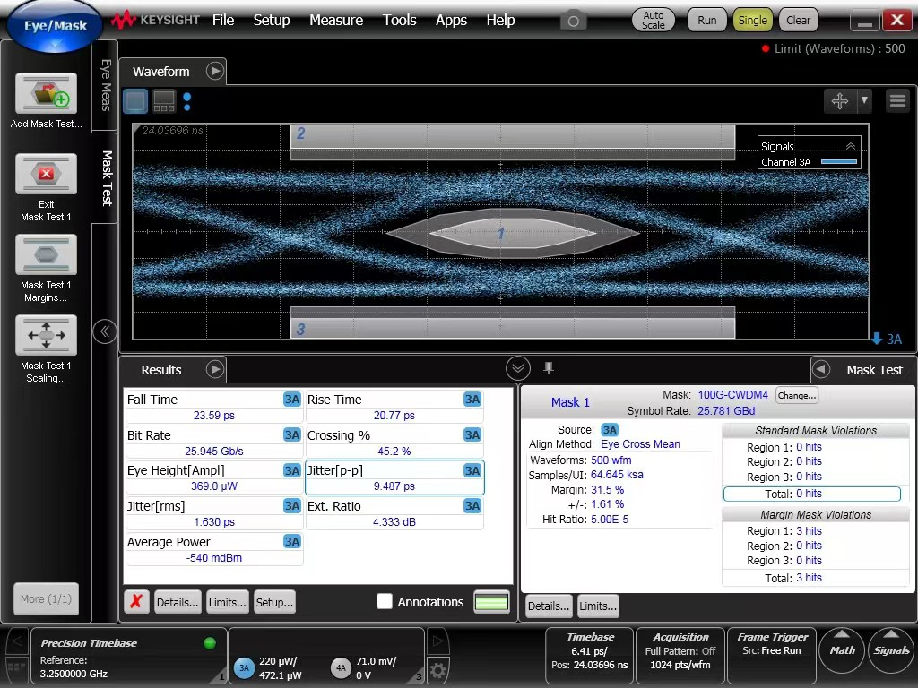This screenshot has height=688, width=918.
Task: Click the Exit Mask Test 1 icon
Action: point(46,175)
